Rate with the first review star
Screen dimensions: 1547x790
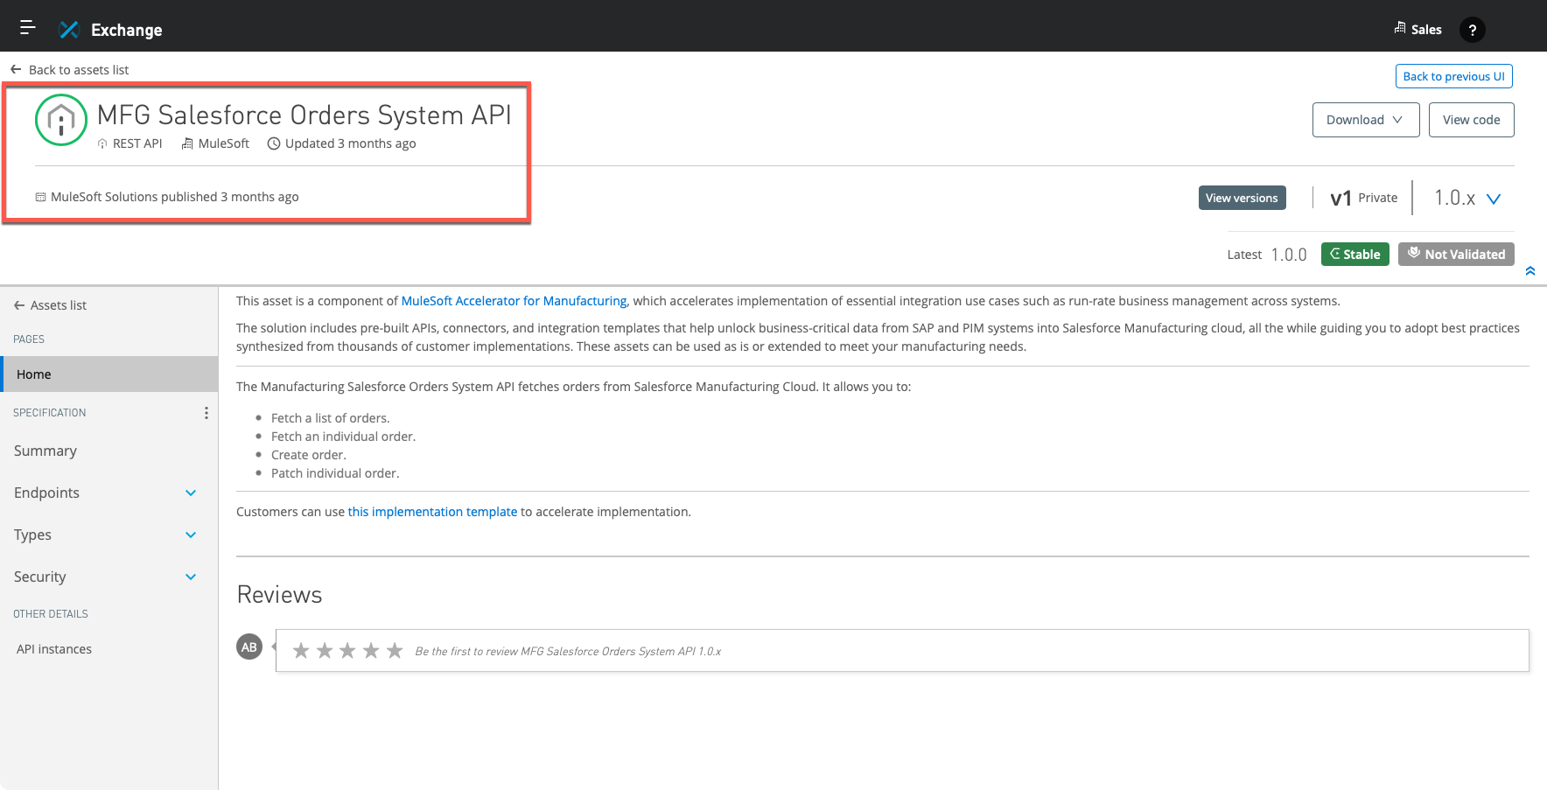pos(301,650)
